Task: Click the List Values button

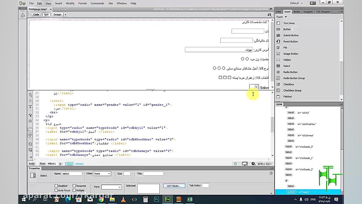Action: pyautogui.click(x=173, y=185)
